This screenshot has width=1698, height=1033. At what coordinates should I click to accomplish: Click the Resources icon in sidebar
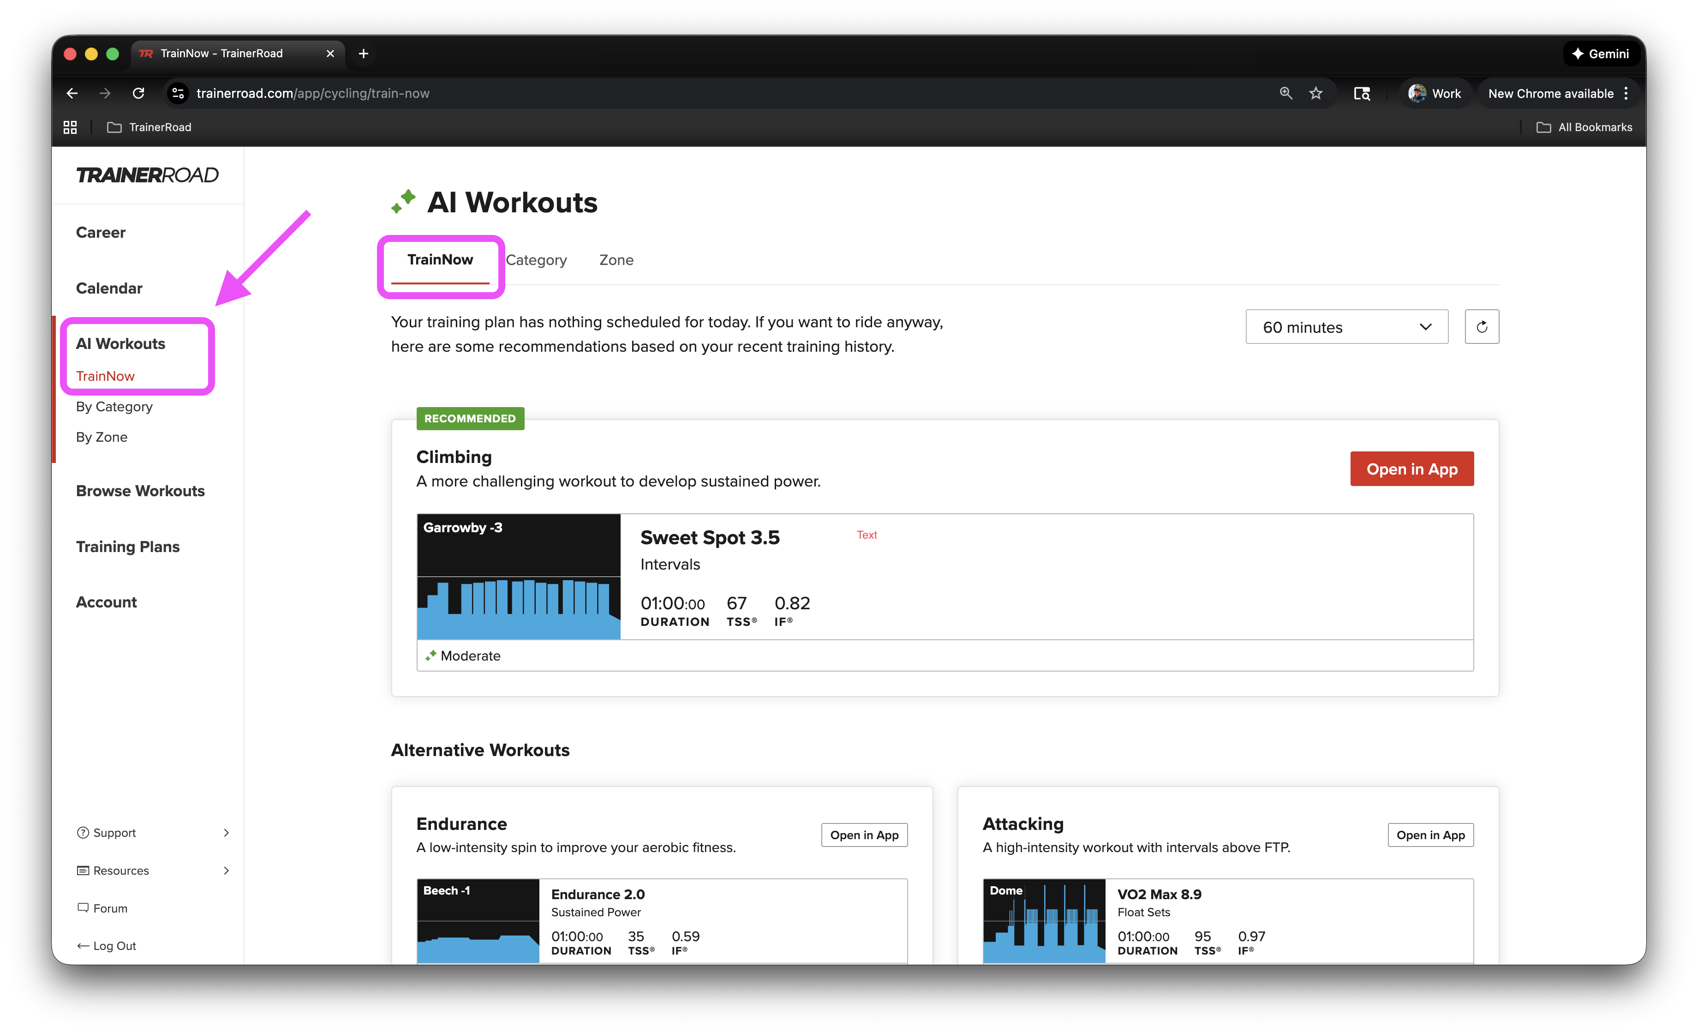pos(83,870)
